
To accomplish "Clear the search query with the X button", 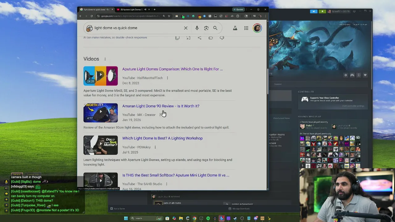I will 186,28.
